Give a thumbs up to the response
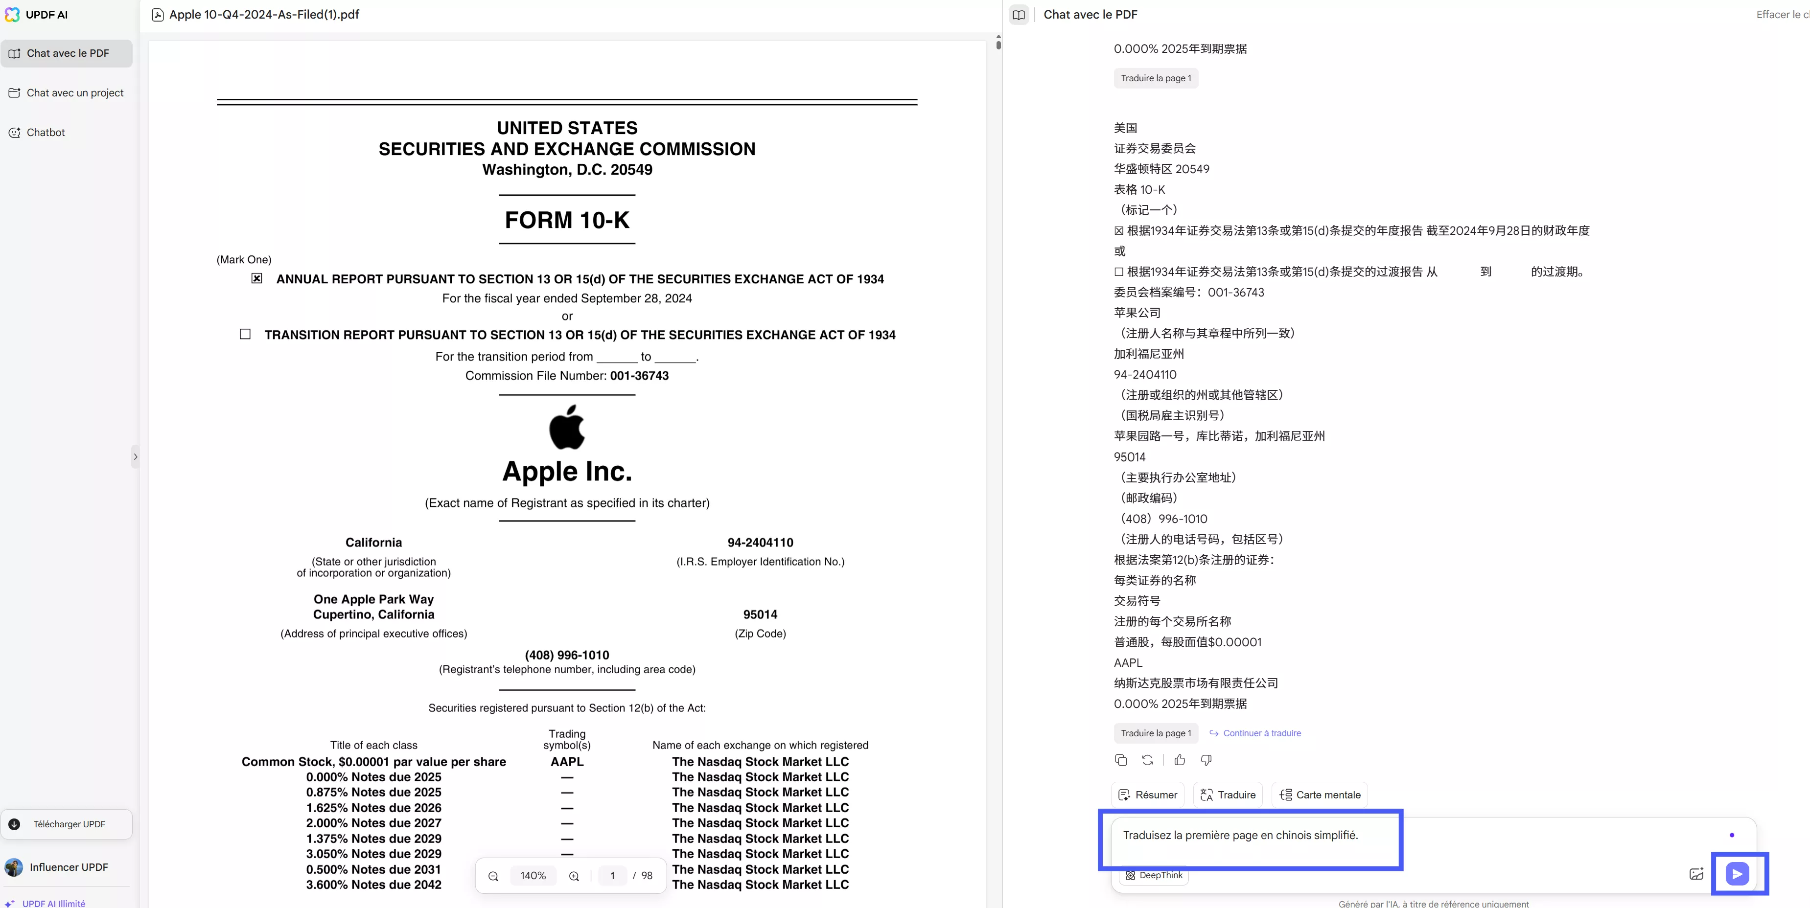 (x=1180, y=760)
